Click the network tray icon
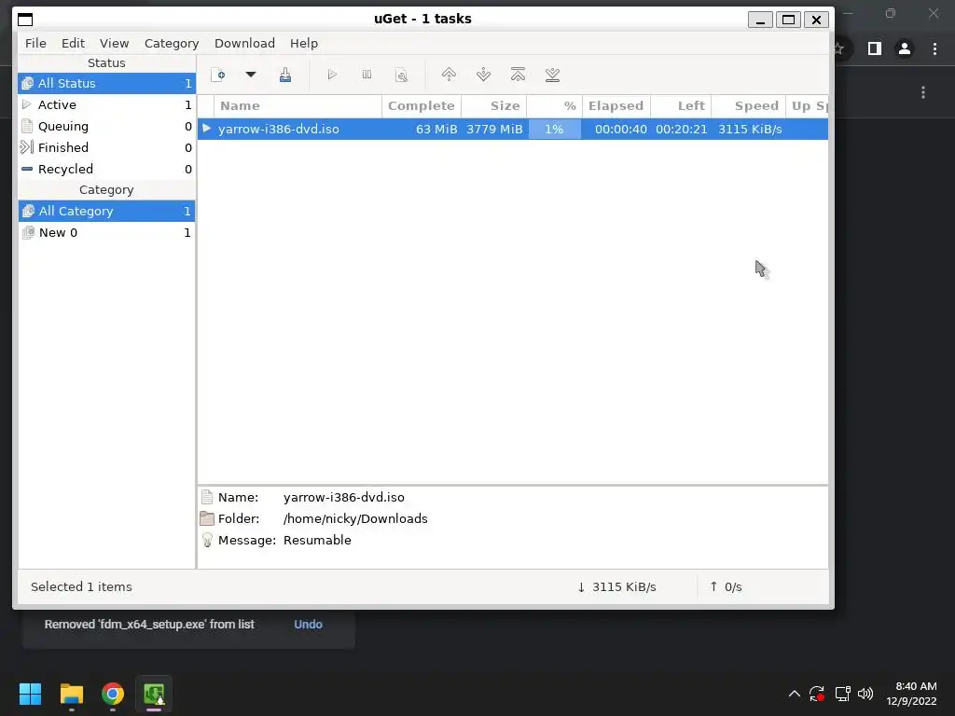 842,694
